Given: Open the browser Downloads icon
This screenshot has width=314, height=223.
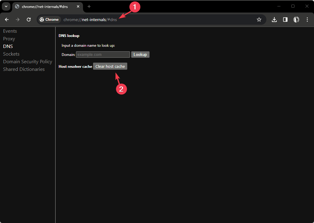Looking at the screenshot, I should pyautogui.click(x=274, y=19).
